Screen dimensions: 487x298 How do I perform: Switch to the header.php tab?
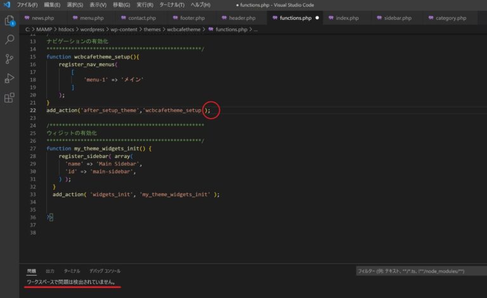pyautogui.click(x=242, y=18)
